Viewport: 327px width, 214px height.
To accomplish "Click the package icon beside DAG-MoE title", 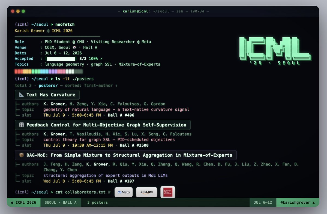I will [x=21, y=155].
